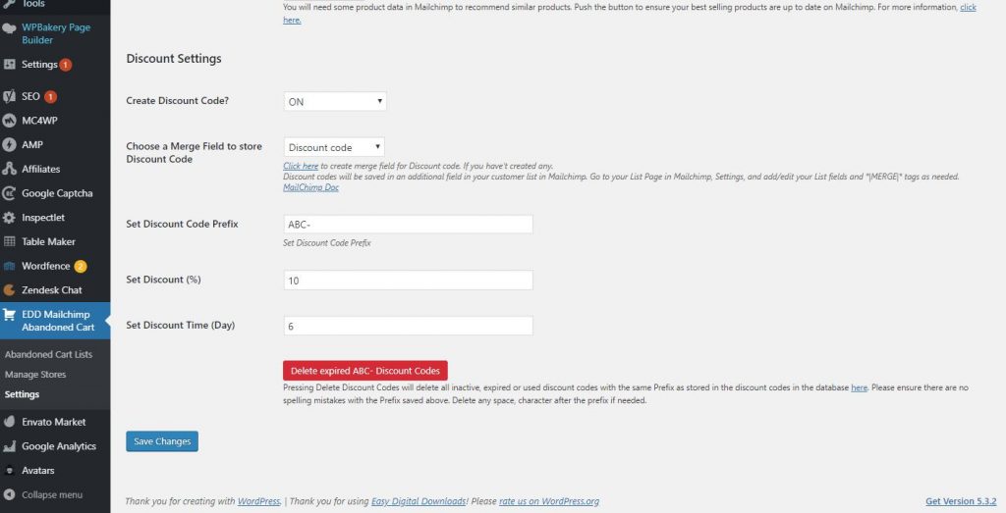
Task: Click the WPBakery Page Builder cloud icon
Action: 9,28
